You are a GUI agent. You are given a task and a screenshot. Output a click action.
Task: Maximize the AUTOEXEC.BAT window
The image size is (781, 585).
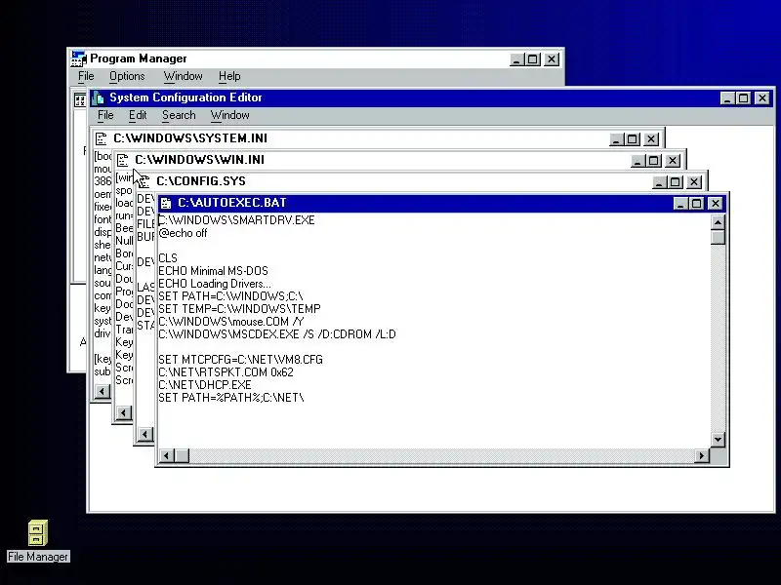pyautogui.click(x=696, y=204)
